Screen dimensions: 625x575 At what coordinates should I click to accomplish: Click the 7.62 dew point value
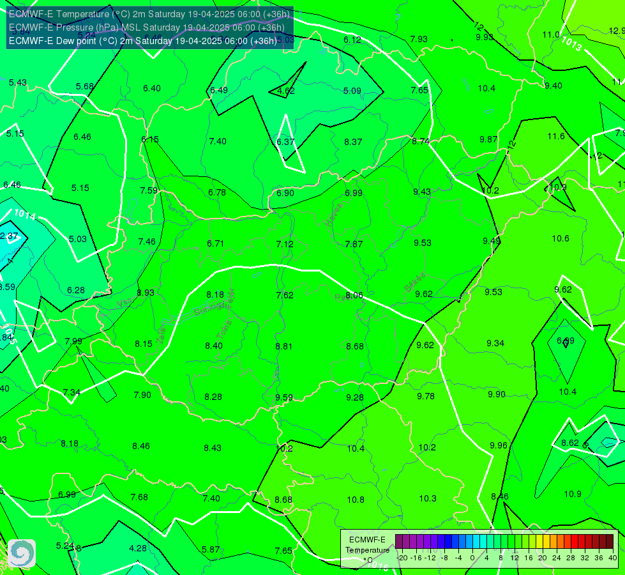tap(285, 295)
